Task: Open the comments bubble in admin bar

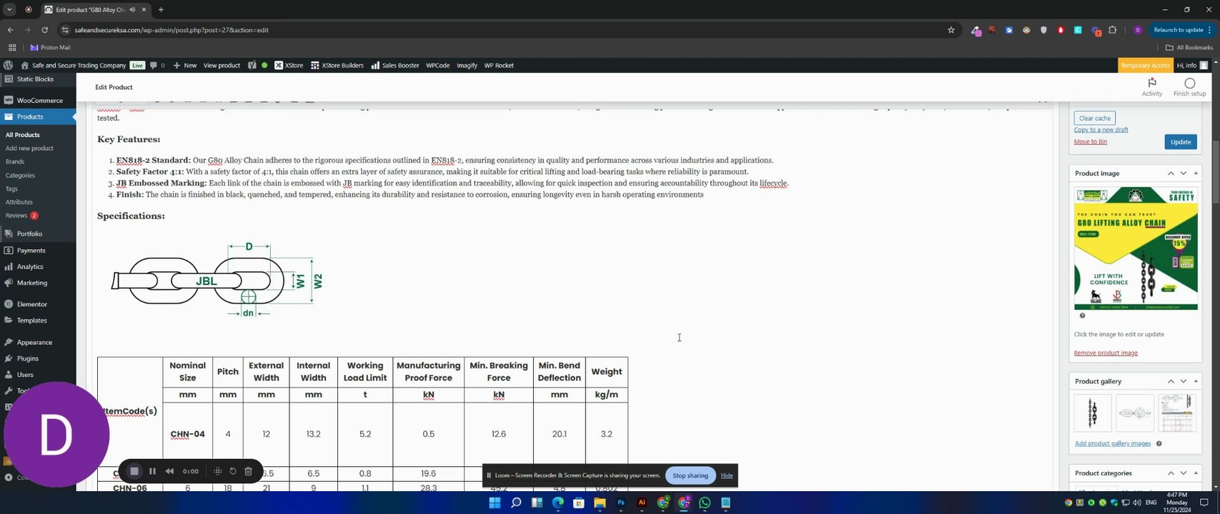Action: tap(157, 65)
